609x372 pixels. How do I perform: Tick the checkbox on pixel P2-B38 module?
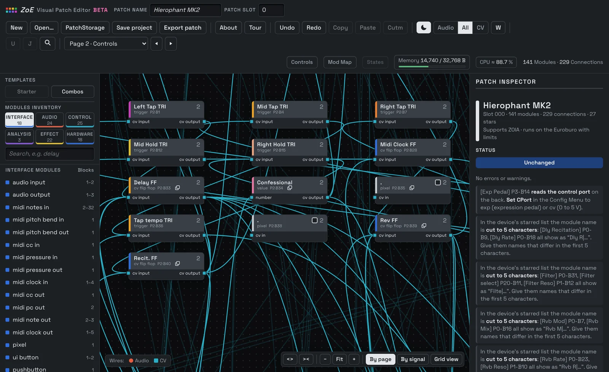[x=314, y=220]
